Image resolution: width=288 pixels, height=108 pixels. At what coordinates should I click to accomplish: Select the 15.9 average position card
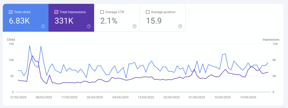click(163, 18)
